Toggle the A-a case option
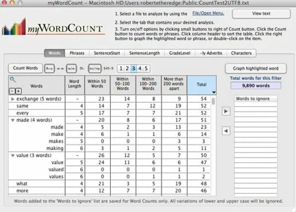The width and height of the screenshot is (296, 212). (x=49, y=69)
